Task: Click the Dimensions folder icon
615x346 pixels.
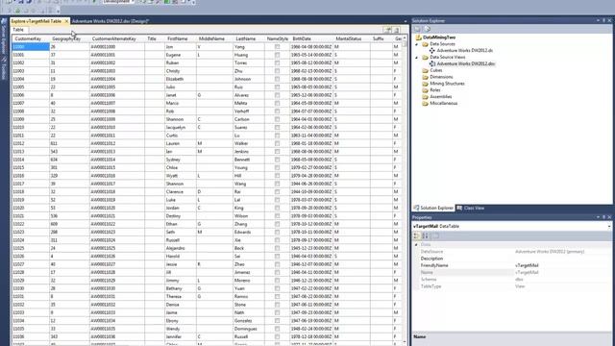Action: (x=425, y=77)
